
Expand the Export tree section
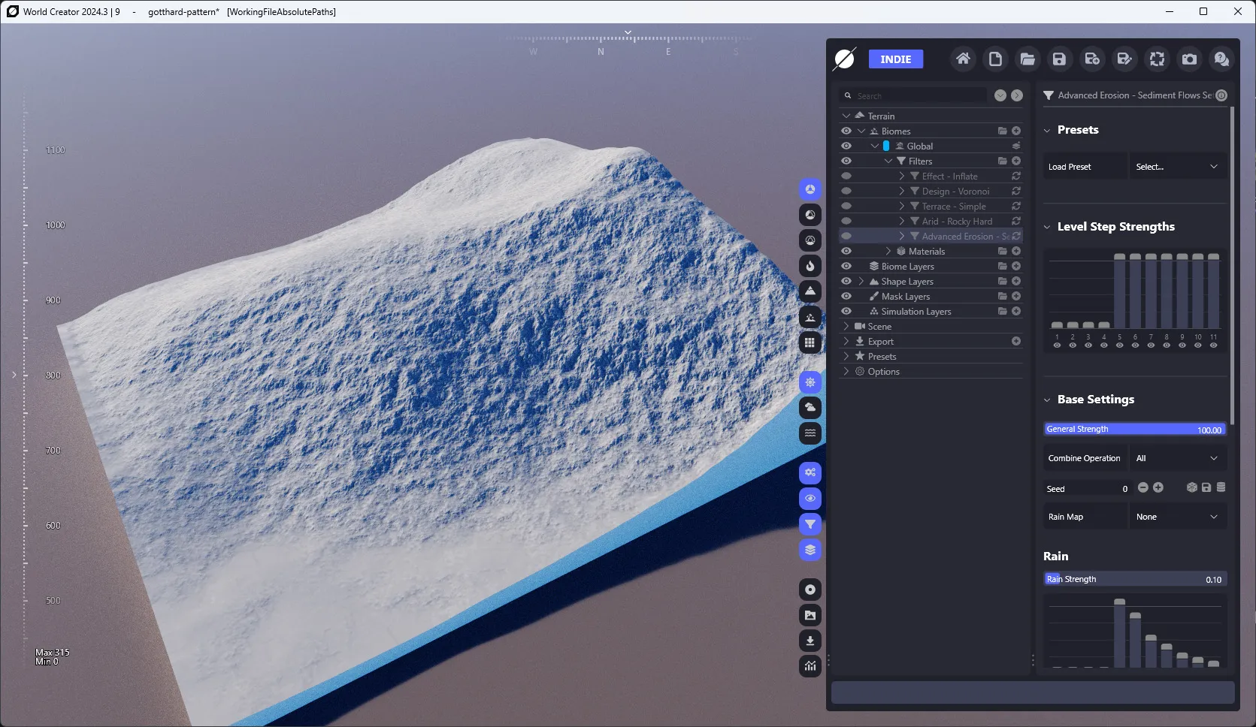[x=846, y=341]
